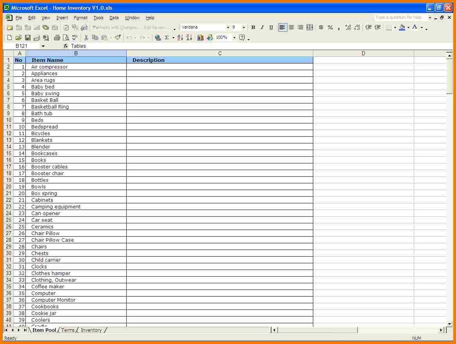Open Print Preview magnifier icon
The image size is (456, 344).
pos(66,38)
